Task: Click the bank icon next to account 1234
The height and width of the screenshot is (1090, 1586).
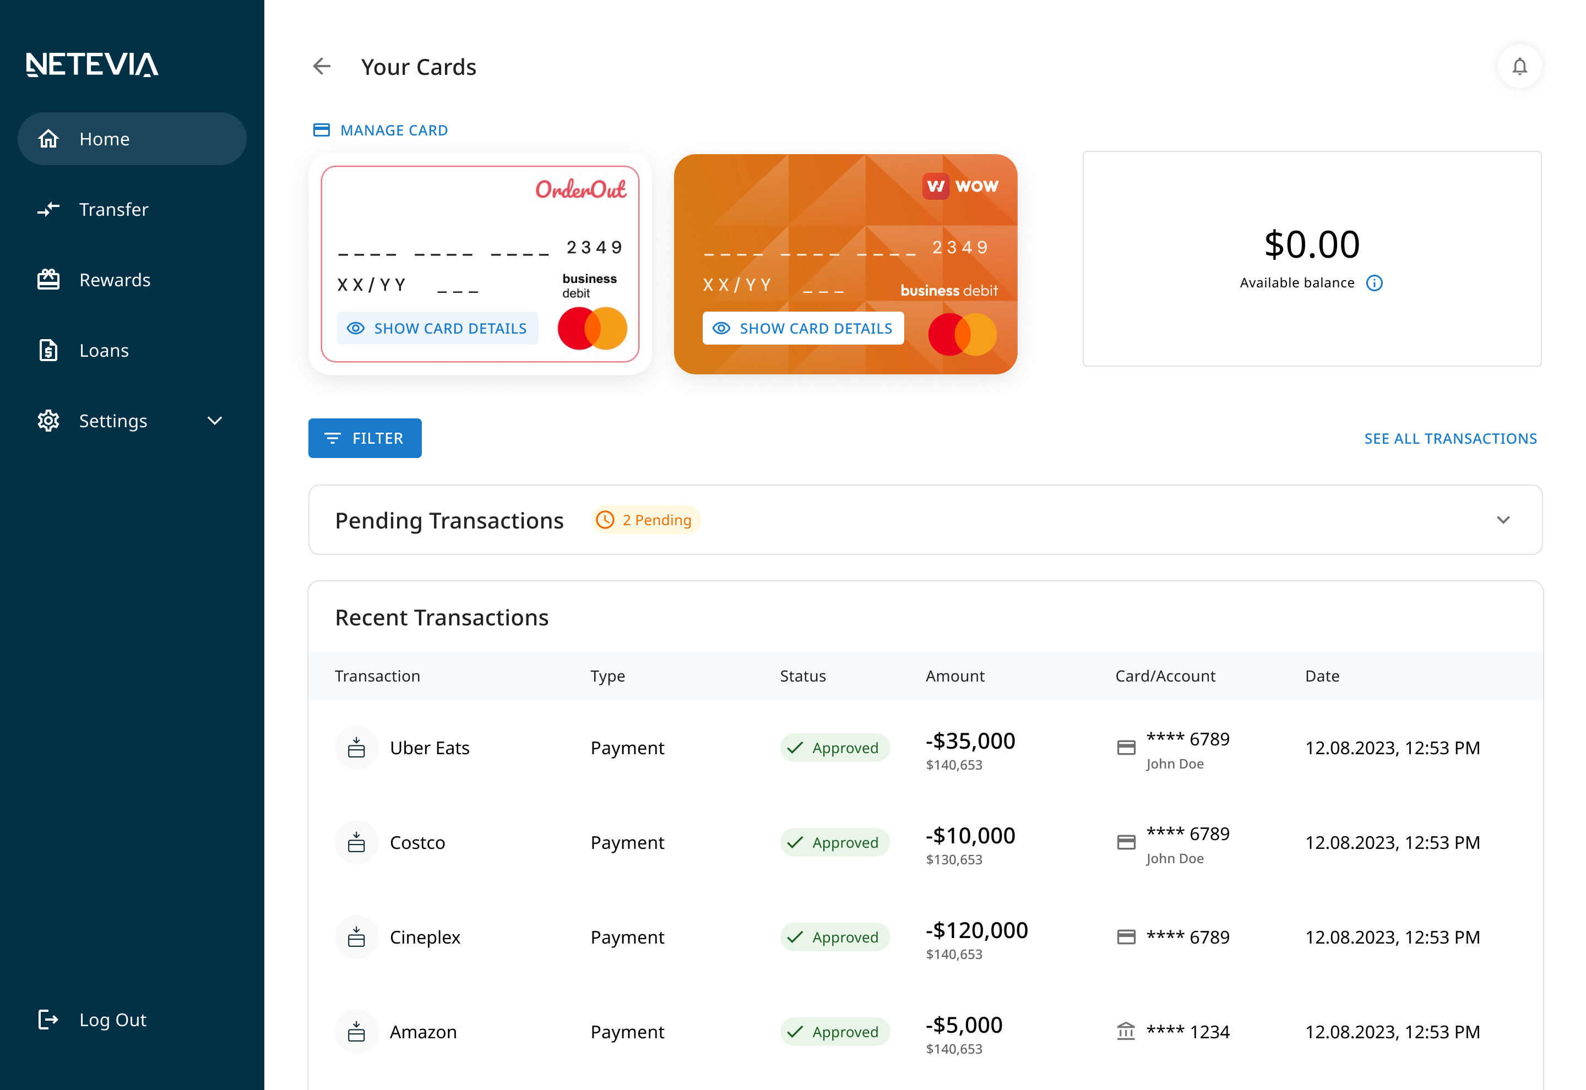Action: (x=1126, y=1031)
